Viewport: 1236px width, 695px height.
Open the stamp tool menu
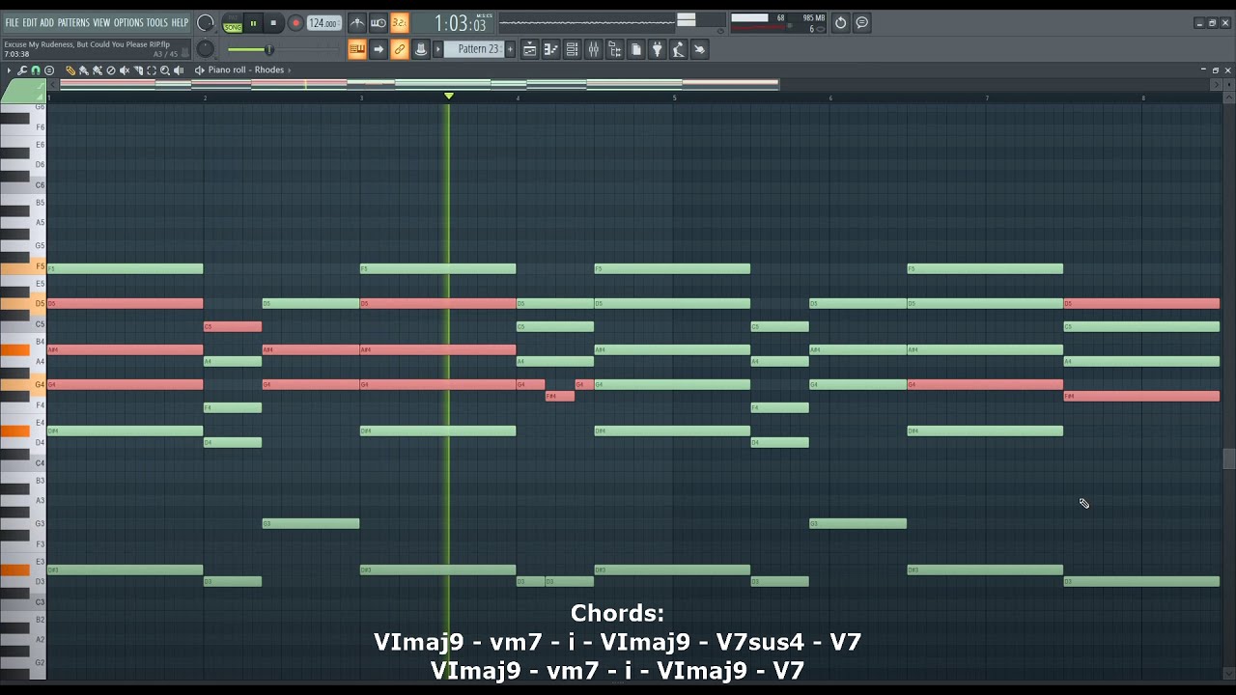[49, 70]
